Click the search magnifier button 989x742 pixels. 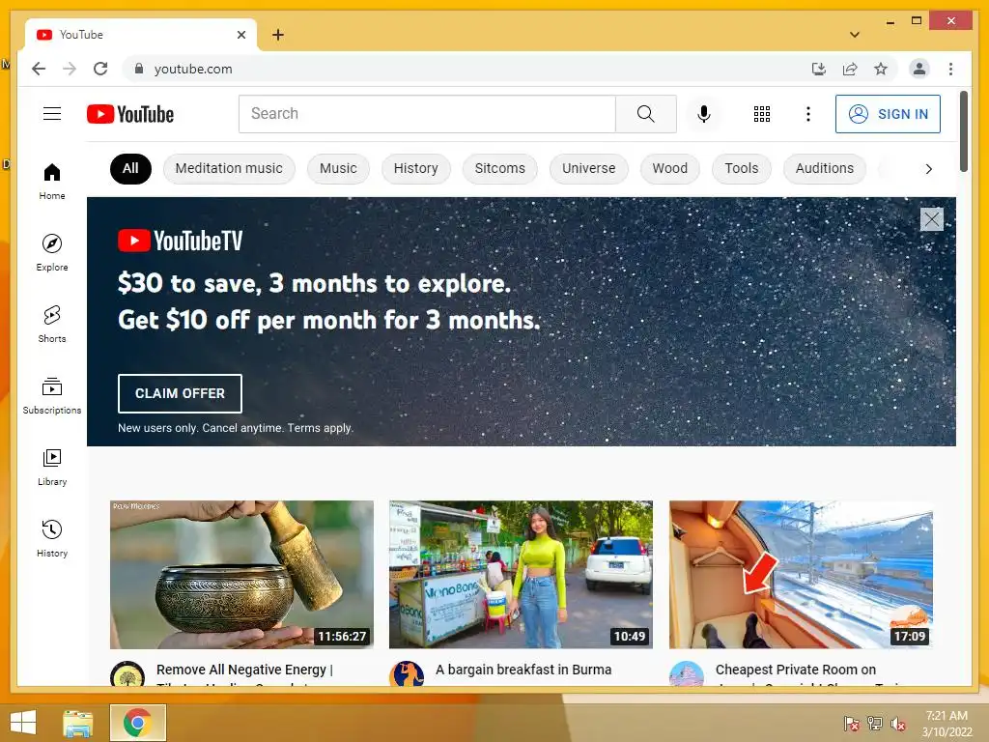(x=645, y=114)
